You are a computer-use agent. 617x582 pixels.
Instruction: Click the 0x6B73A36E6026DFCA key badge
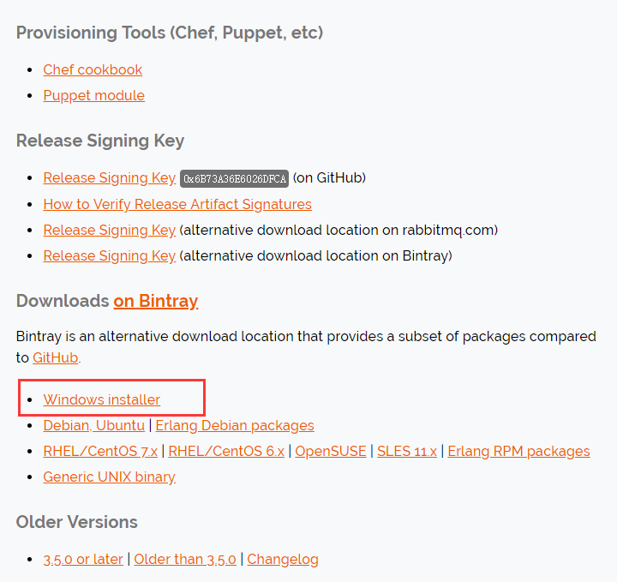coord(234,178)
